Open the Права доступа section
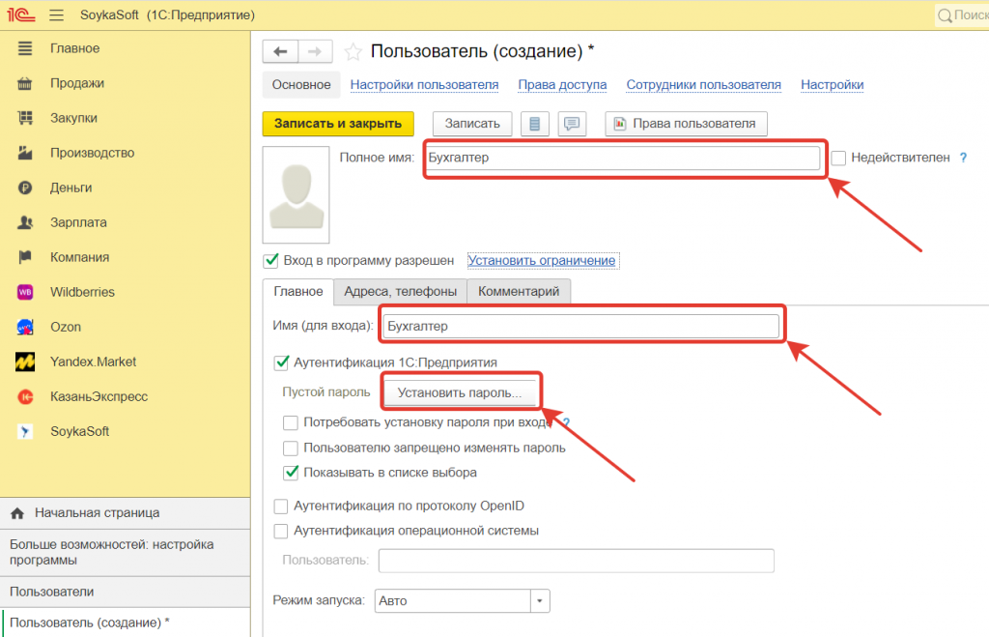Image resolution: width=989 pixels, height=637 pixels. tap(562, 85)
